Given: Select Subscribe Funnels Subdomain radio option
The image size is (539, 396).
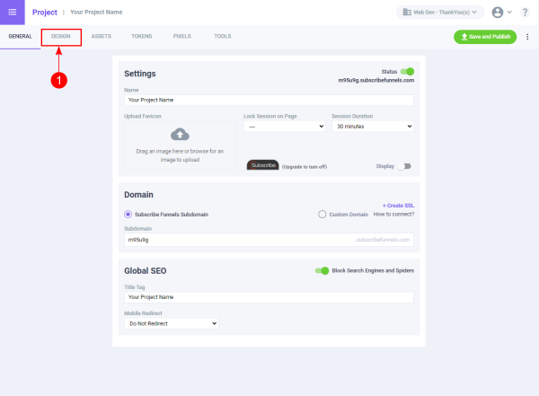Looking at the screenshot, I should [128, 214].
